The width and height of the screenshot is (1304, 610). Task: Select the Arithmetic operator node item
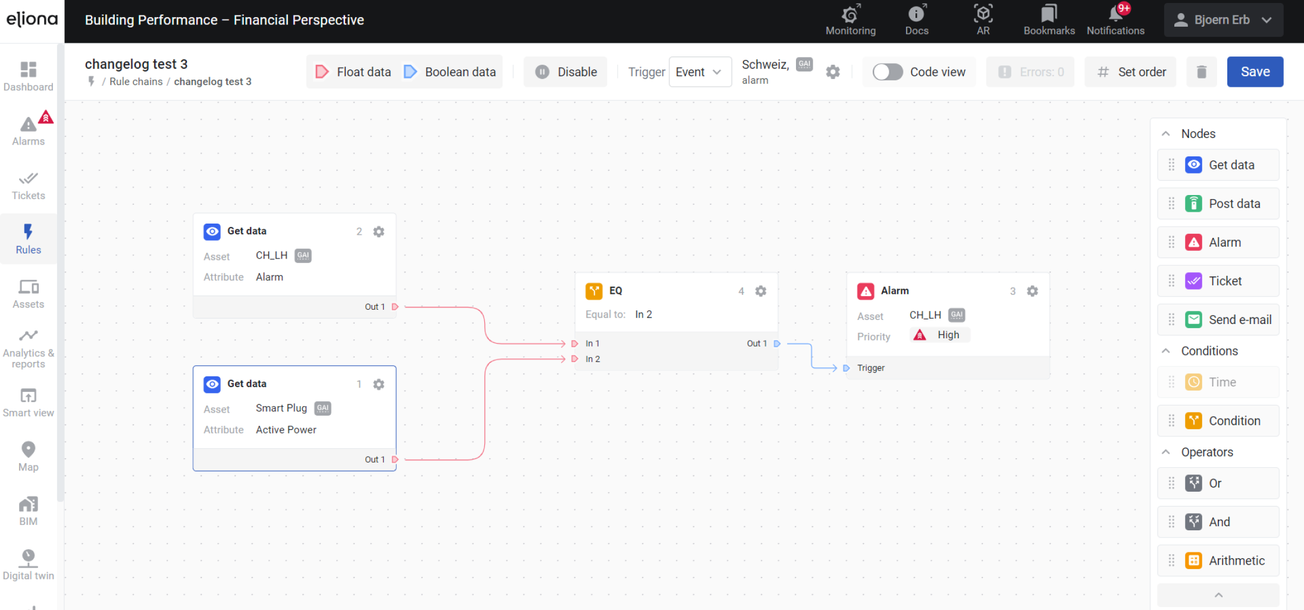[x=1236, y=561]
